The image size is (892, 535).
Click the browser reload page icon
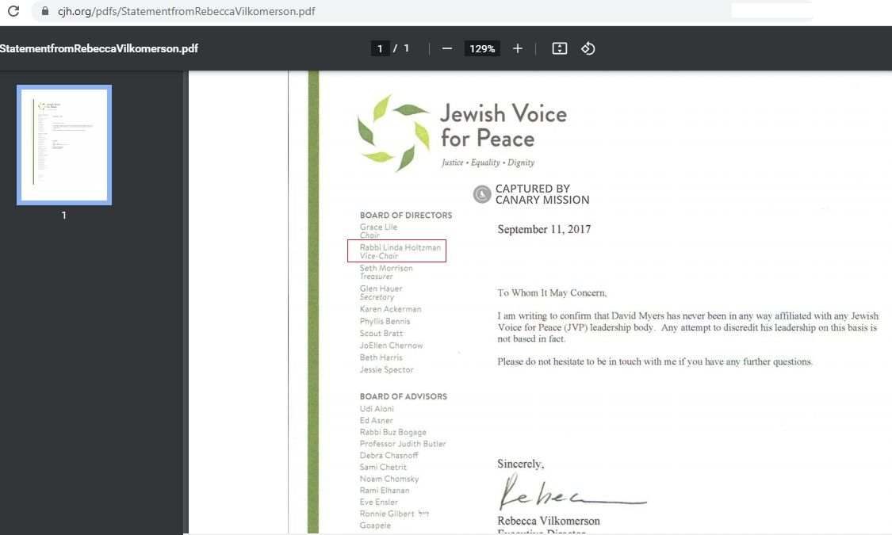click(13, 12)
